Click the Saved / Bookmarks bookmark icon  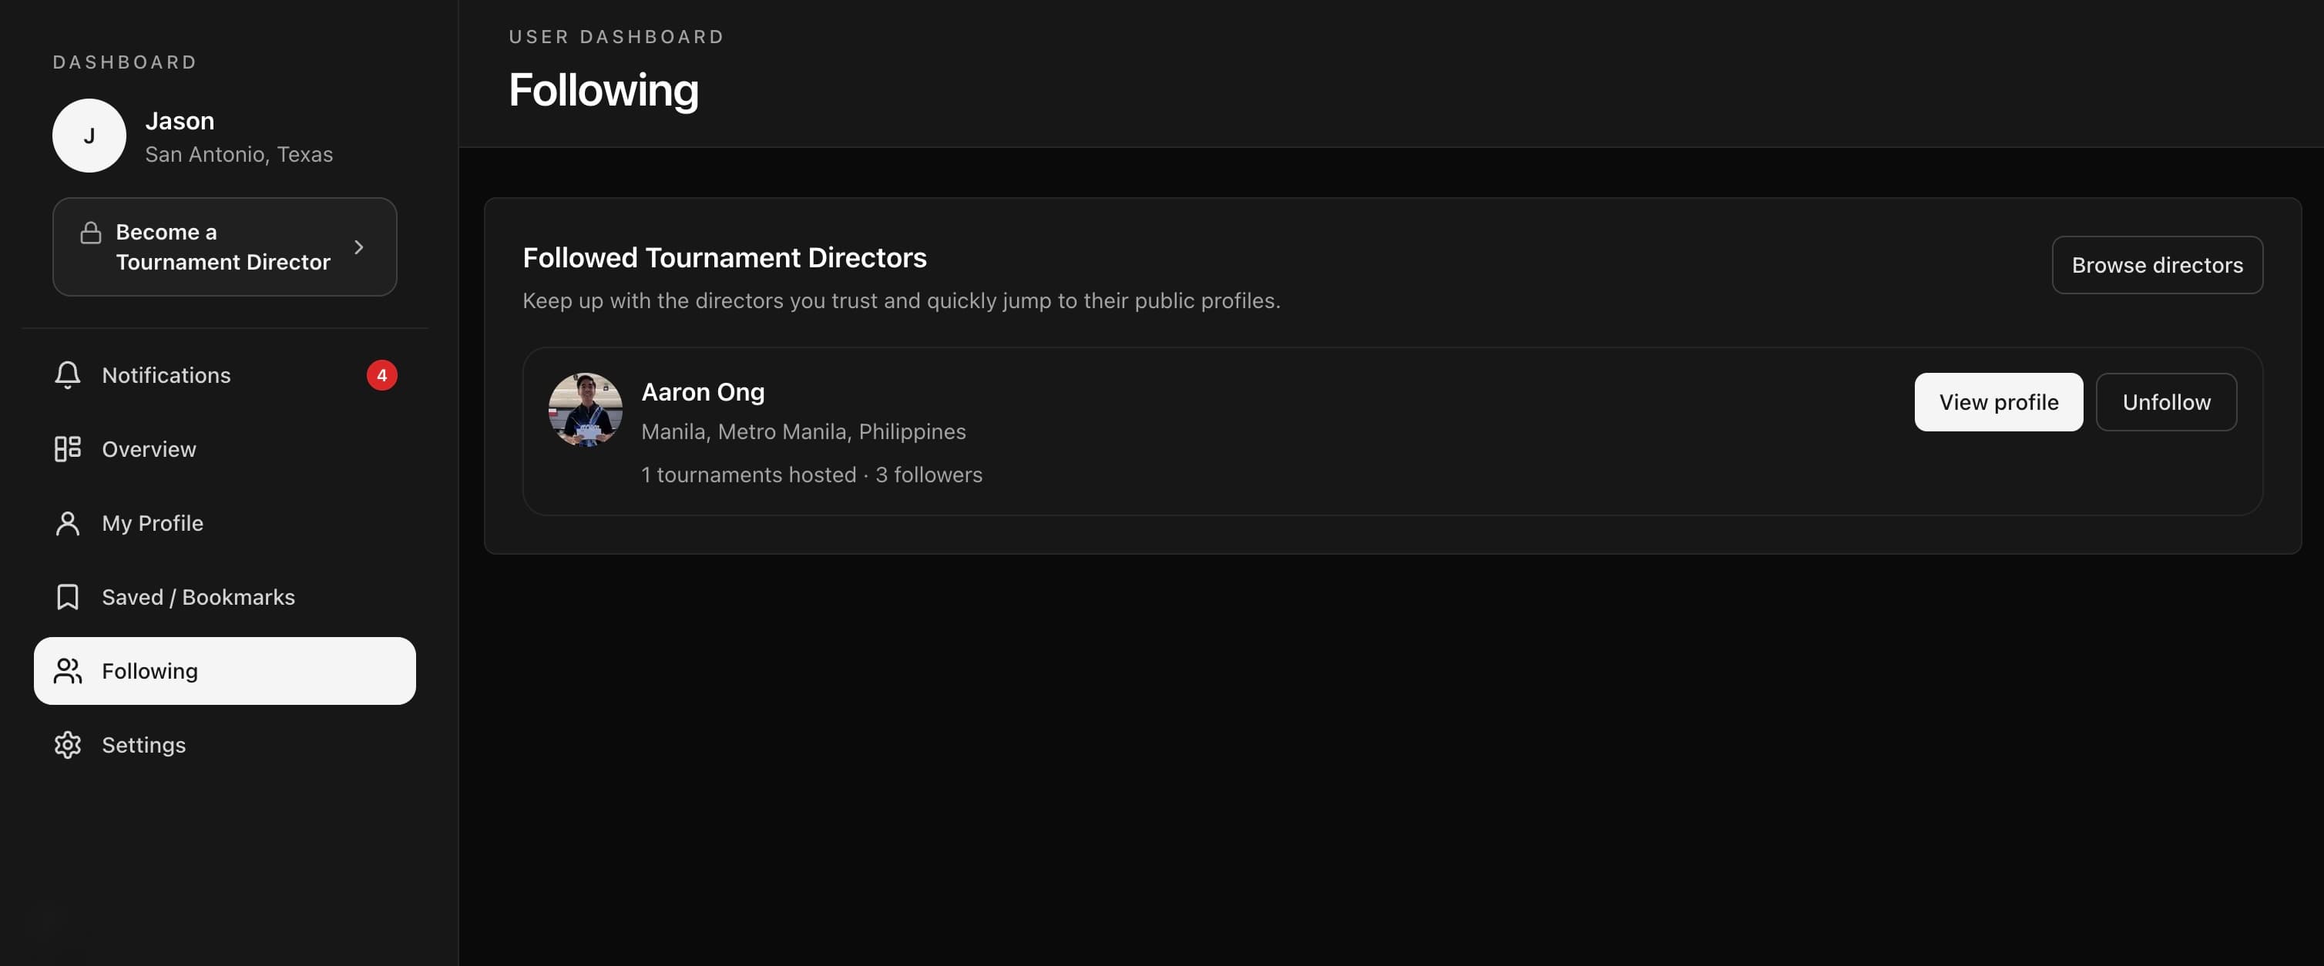click(x=68, y=597)
